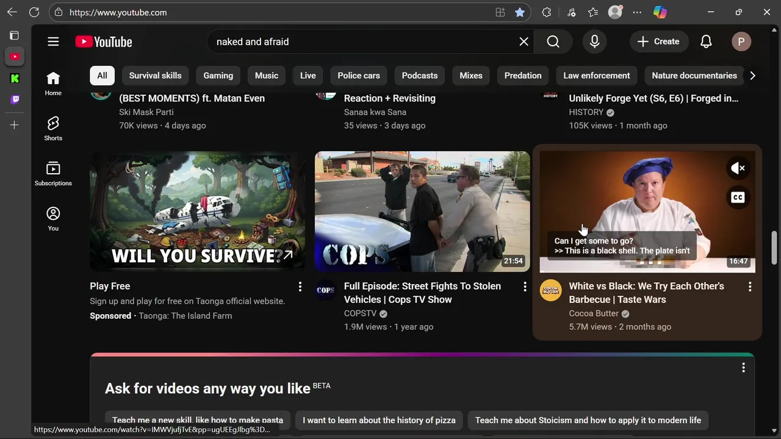Select the Nature documentaries filter chip
Screen dimensions: 781x439
pos(694,76)
